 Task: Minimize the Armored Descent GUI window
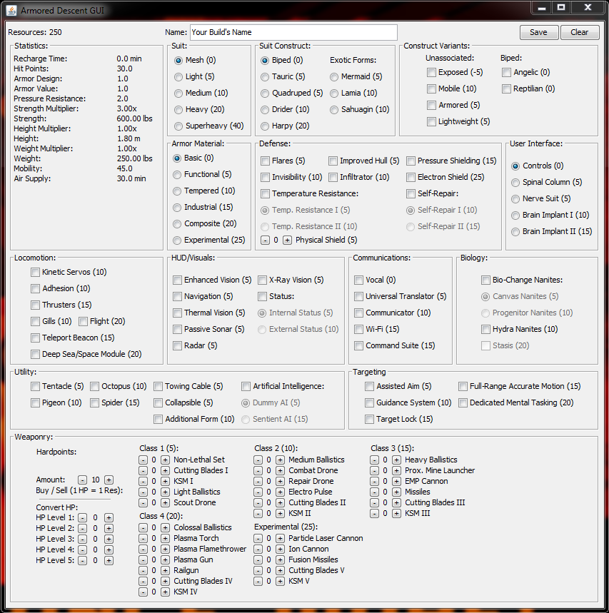tap(541, 7)
